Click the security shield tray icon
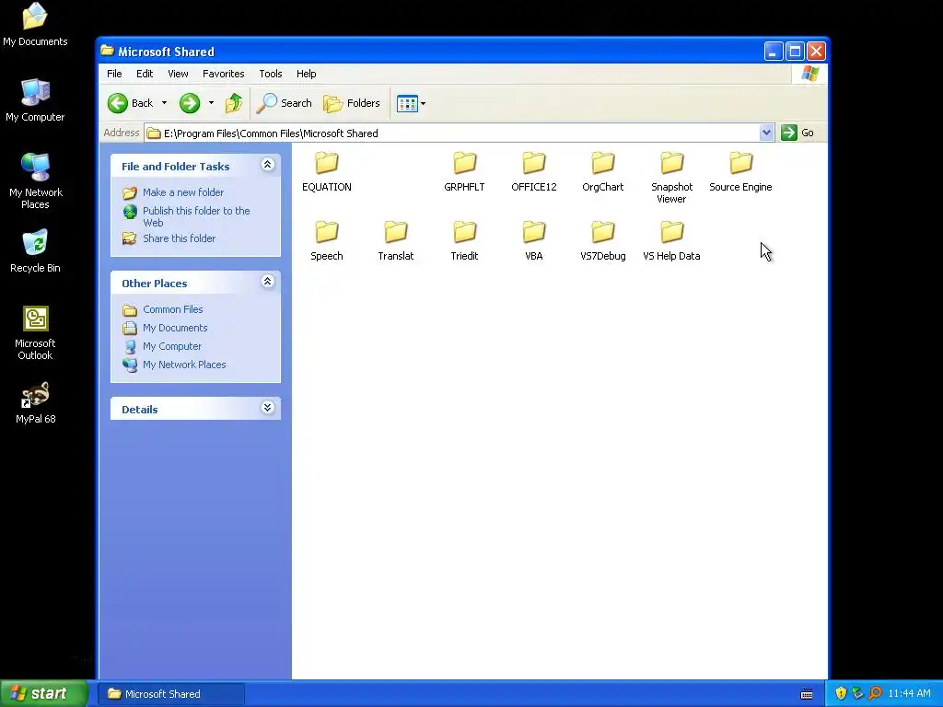This screenshot has height=707, width=943. click(x=841, y=694)
